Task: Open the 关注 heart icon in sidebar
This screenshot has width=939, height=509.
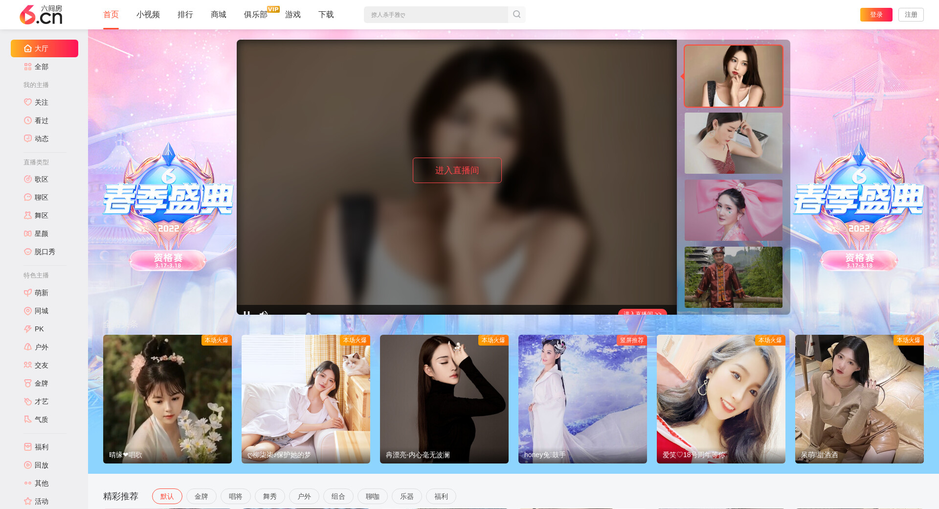Action: (x=28, y=102)
